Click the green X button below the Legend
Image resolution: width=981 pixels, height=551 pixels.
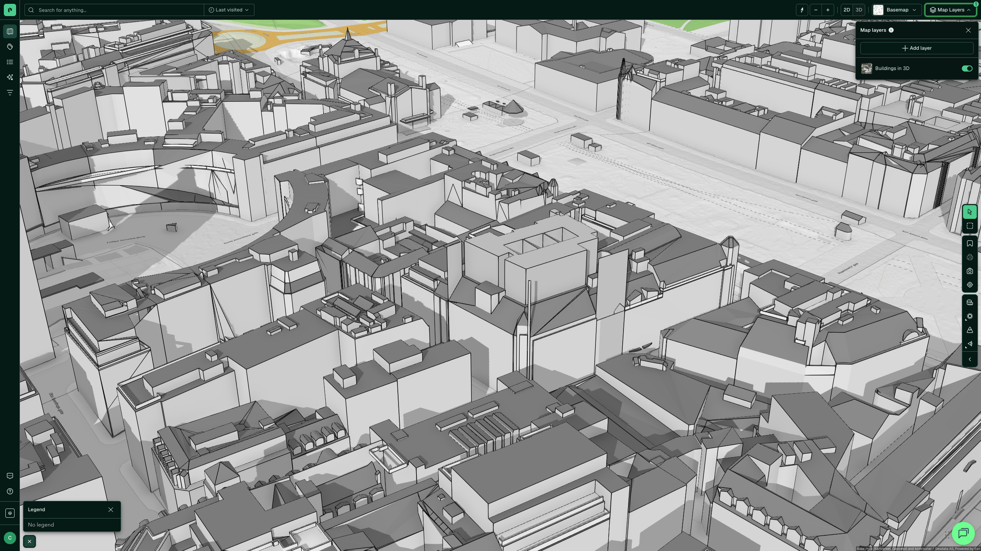click(30, 541)
